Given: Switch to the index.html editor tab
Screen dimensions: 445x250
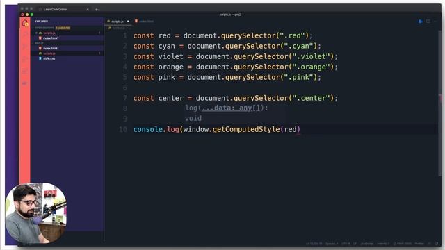Looking at the screenshot, I should [144, 22].
